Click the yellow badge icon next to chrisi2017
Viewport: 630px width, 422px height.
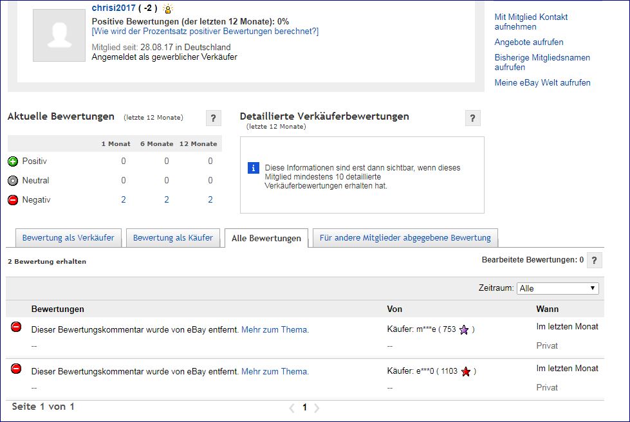point(167,9)
